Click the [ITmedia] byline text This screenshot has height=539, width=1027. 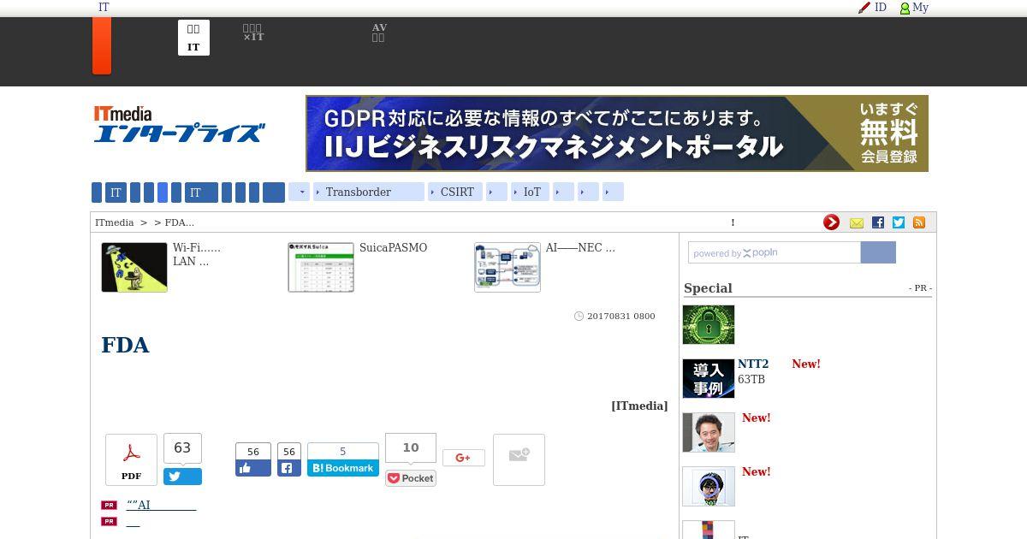click(x=639, y=406)
